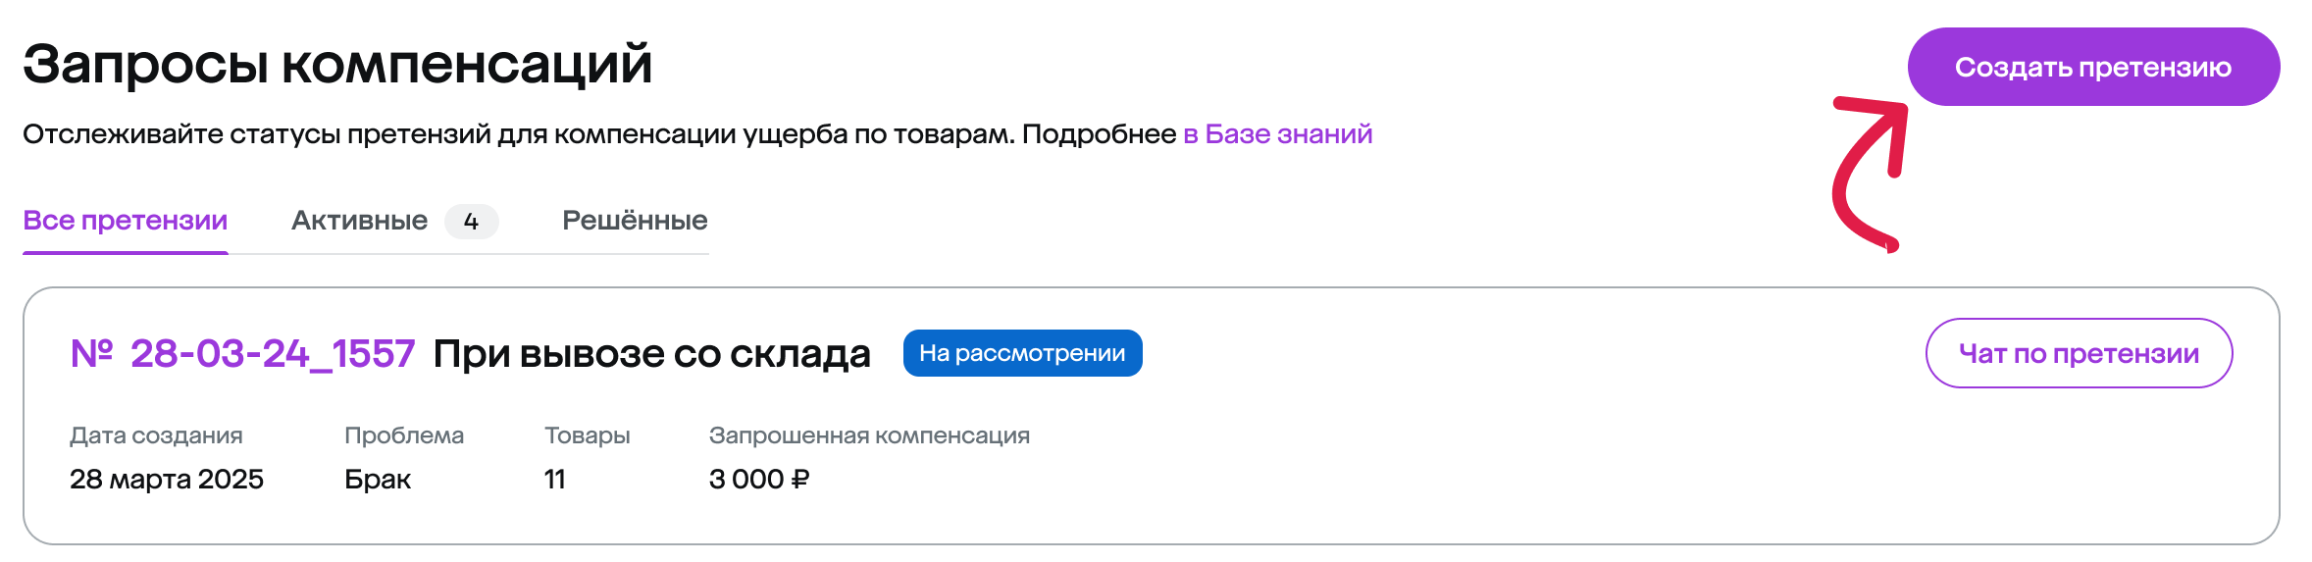Click the Создать претензию button

point(2093,67)
